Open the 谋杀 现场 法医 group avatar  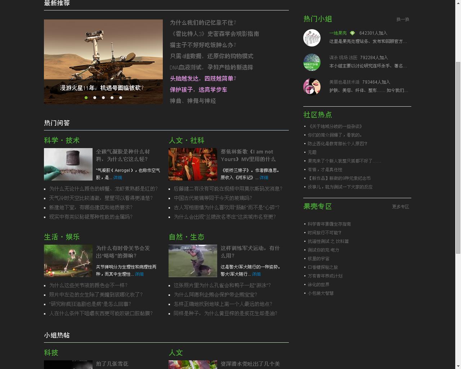(x=312, y=62)
